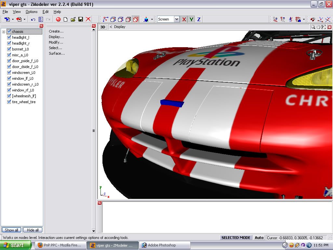The height and width of the screenshot is (250, 333).
Task: Click the magnet snapping icon
Action: coord(313,20)
